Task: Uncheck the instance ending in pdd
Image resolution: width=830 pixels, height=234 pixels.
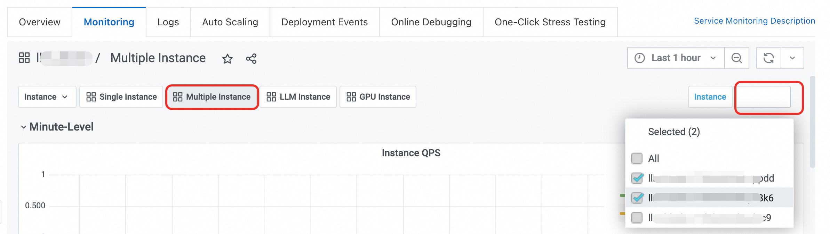Action: (x=637, y=178)
